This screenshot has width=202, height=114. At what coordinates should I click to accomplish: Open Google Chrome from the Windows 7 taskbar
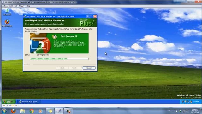pos(32,111)
